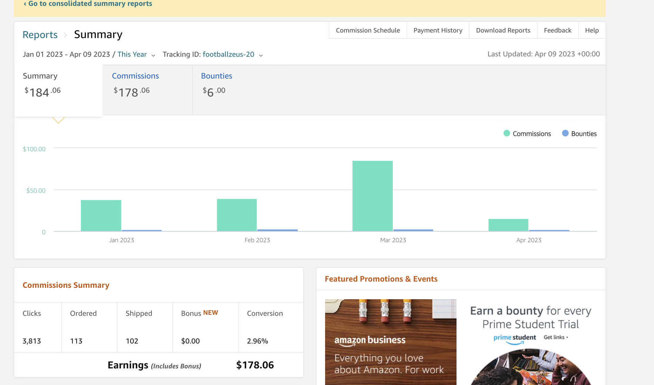The width and height of the screenshot is (654, 385).
Task: Open the Reports breadcrumb link
Action: [40, 35]
